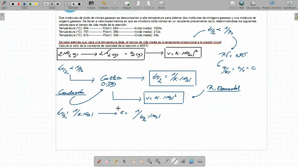Select the yellow pen color

(36, 4)
